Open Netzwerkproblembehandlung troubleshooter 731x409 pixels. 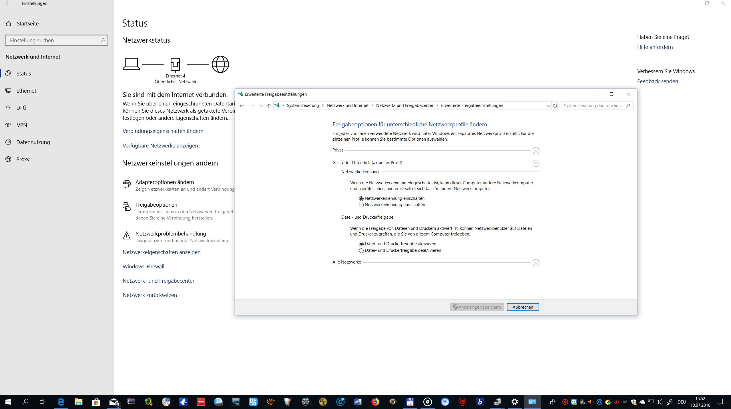pyautogui.click(x=170, y=234)
